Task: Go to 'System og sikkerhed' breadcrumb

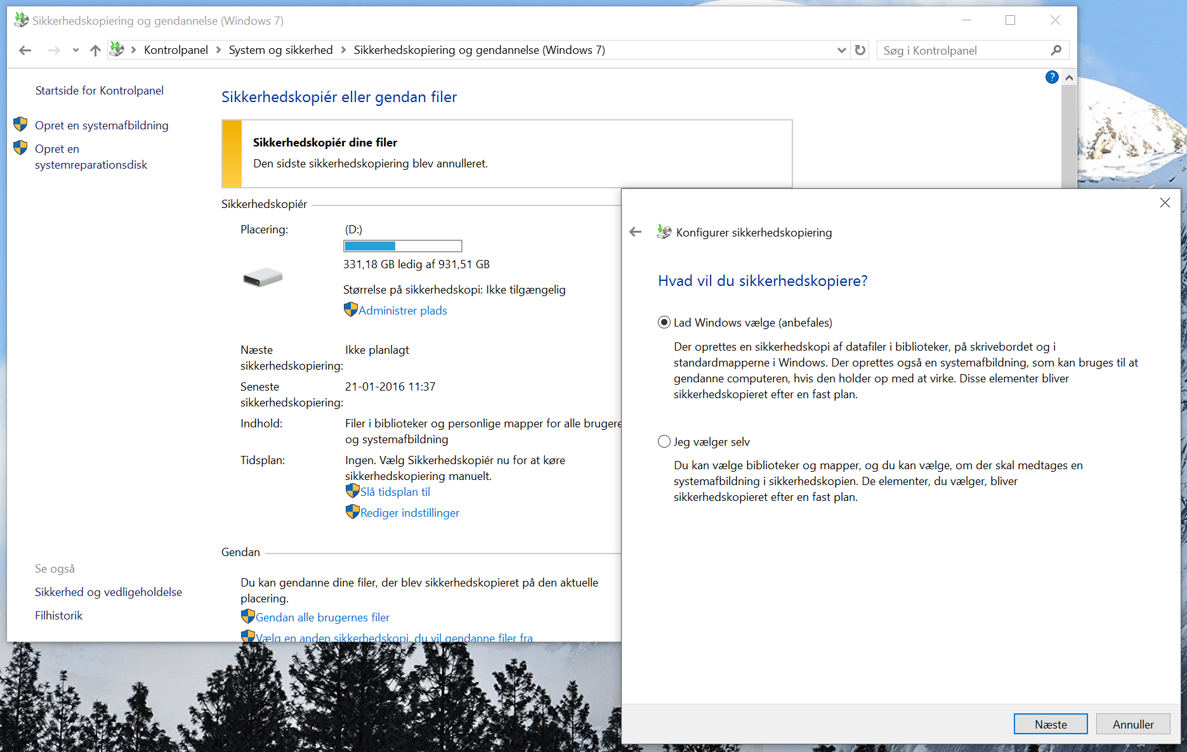Action: click(280, 50)
